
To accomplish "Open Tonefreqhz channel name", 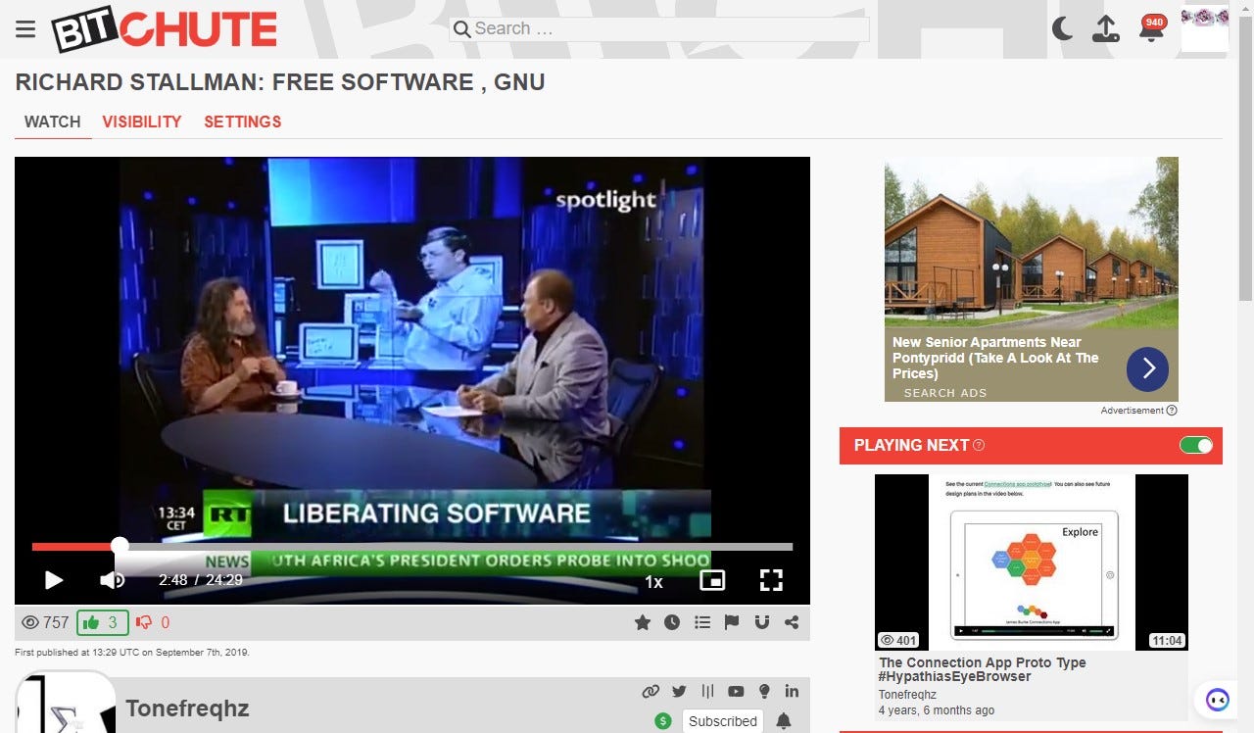I will point(187,709).
